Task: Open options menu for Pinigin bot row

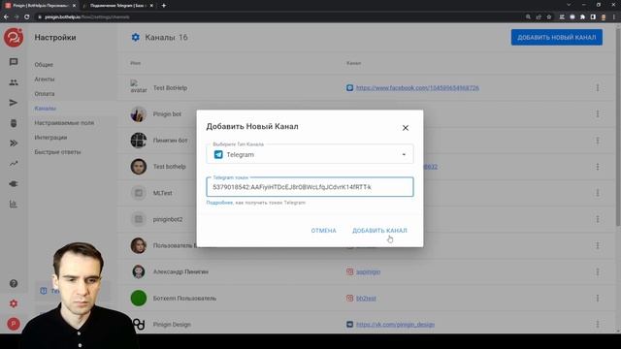Action: 598,114
